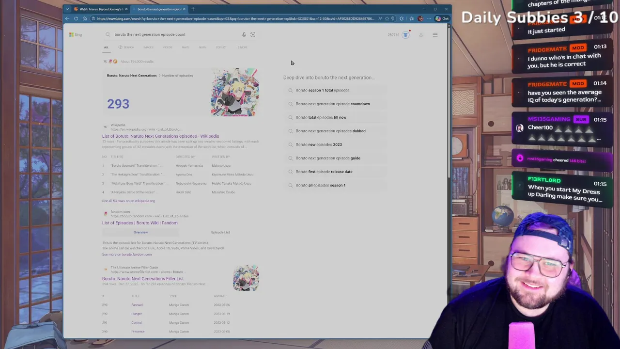The height and width of the screenshot is (349, 620).
Task: Open a new browser tab
Action: point(193,9)
